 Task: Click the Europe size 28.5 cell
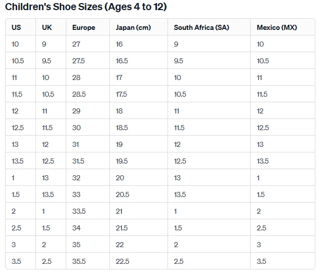click(x=79, y=94)
